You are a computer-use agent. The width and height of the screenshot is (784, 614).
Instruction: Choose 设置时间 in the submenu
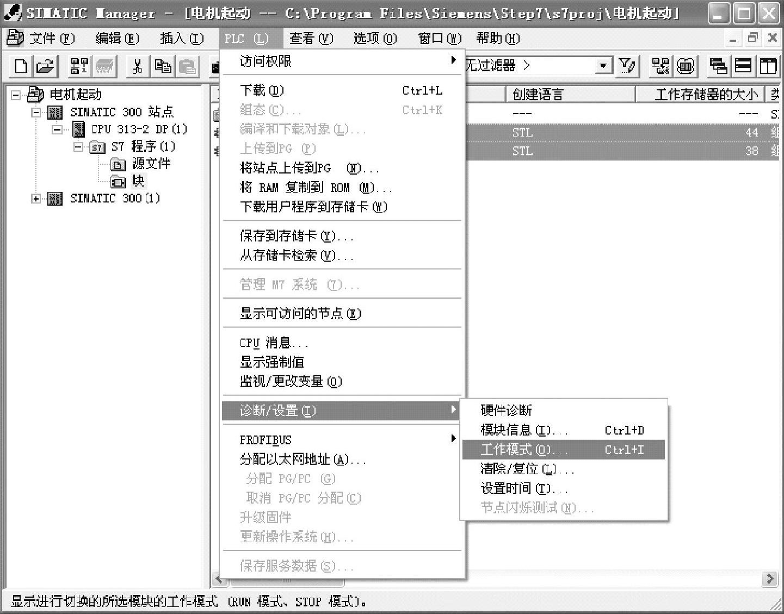(x=564, y=488)
